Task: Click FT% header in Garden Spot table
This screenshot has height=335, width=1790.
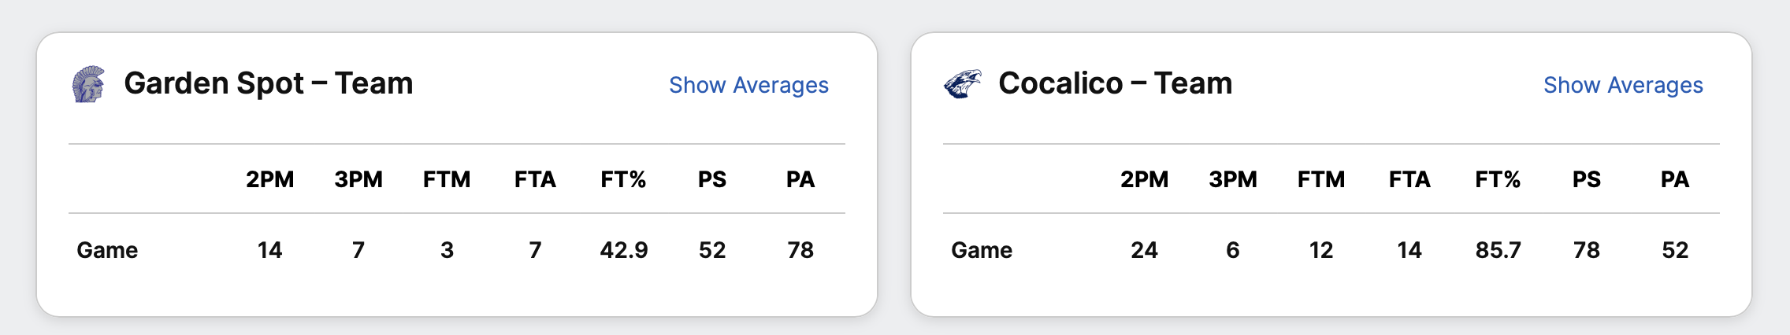Action: pyautogui.click(x=623, y=179)
